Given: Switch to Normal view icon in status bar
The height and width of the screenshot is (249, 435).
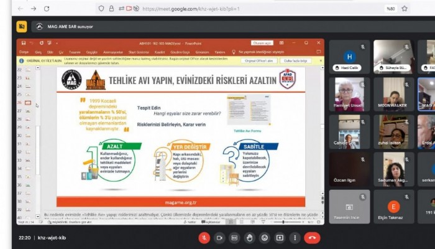Looking at the screenshot, I should pyautogui.click(x=231, y=222).
